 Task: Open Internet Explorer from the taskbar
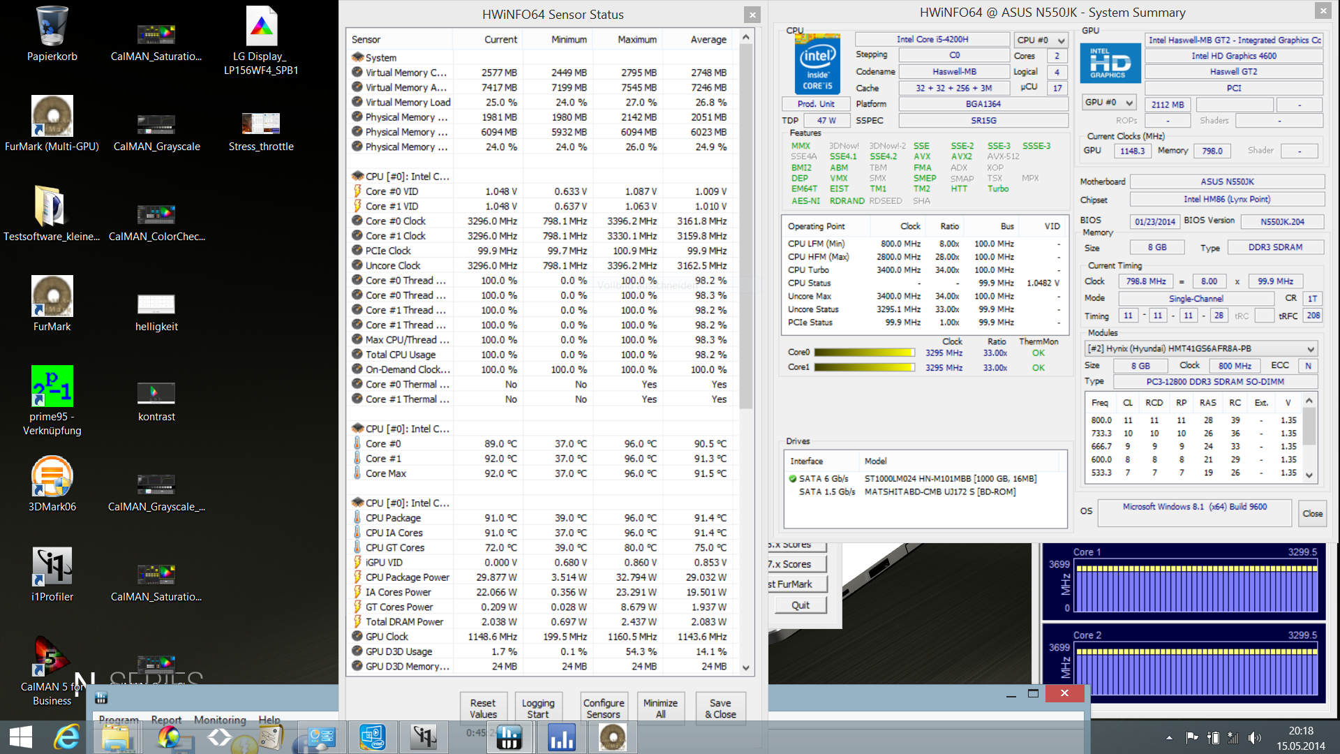click(67, 737)
